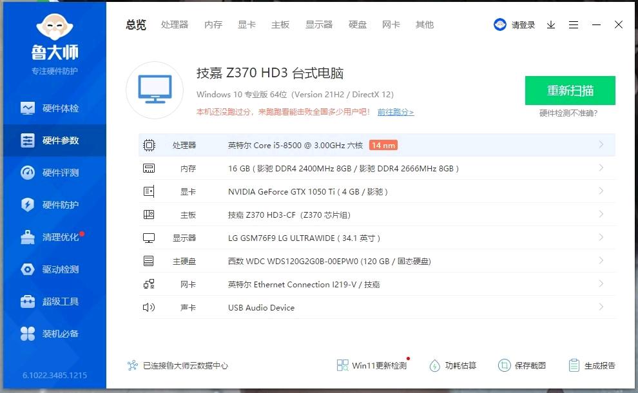This screenshot has width=638, height=393.
Task: Click 已连接鲁大师云数据中心 status text
Action: 186,365
